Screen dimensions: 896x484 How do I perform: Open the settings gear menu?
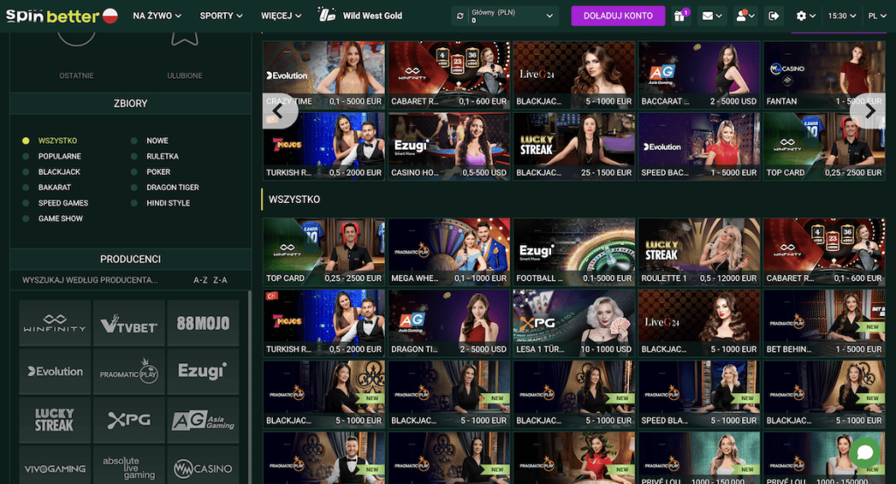click(806, 16)
